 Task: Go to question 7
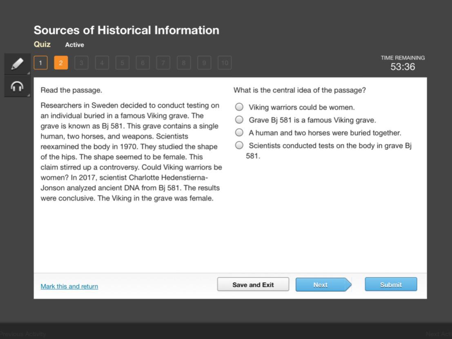pos(163,63)
